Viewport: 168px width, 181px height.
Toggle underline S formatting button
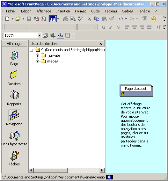118,27
